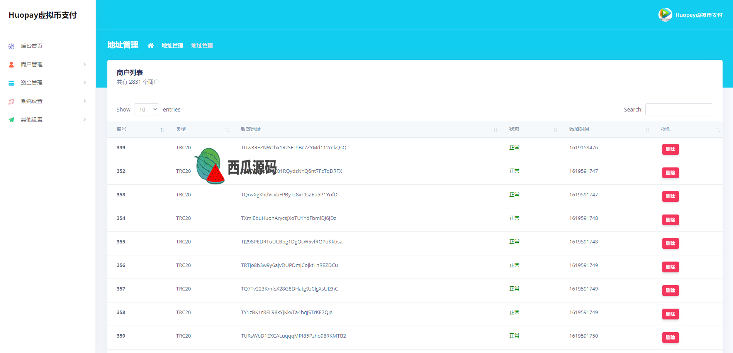Click timestamp 1619591750
Viewport: 733px width, 353px height.
coord(584,336)
